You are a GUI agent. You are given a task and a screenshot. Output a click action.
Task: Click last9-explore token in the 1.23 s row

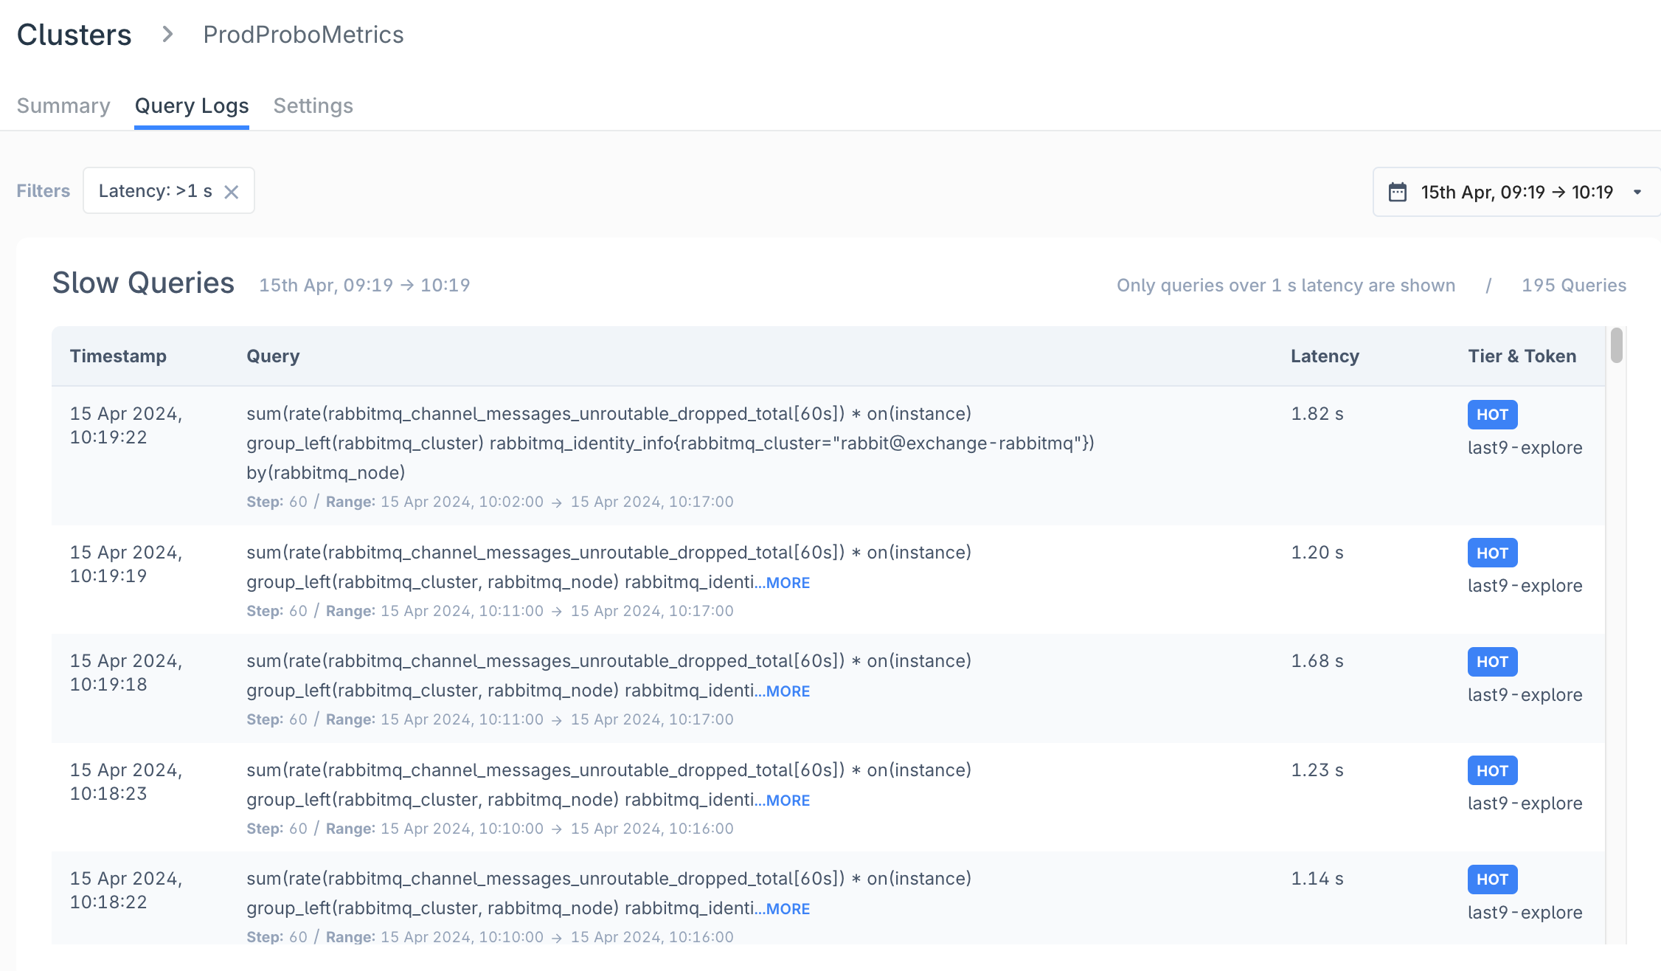click(x=1525, y=804)
